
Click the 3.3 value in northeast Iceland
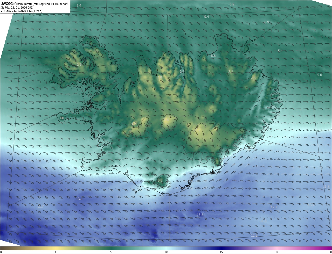(x=230, y=71)
